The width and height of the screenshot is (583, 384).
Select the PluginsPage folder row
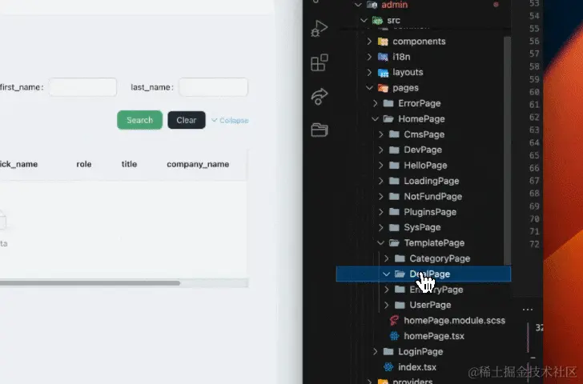[424, 212]
